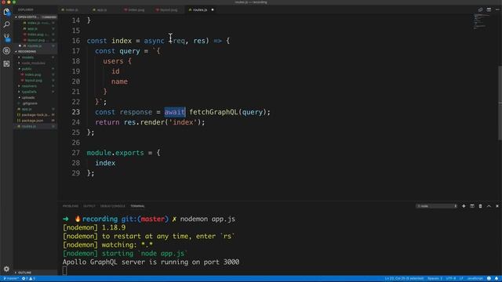Click line number 23 in the gutter

tap(76, 112)
